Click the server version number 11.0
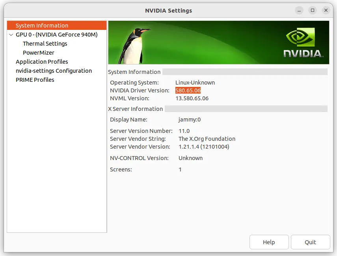Screen dimensions: 337x256 (184, 131)
